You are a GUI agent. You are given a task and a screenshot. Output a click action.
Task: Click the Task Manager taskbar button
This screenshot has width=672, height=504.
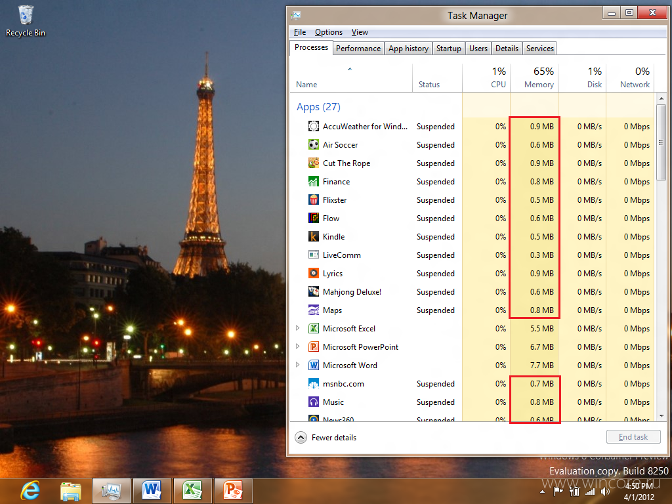pos(111,491)
